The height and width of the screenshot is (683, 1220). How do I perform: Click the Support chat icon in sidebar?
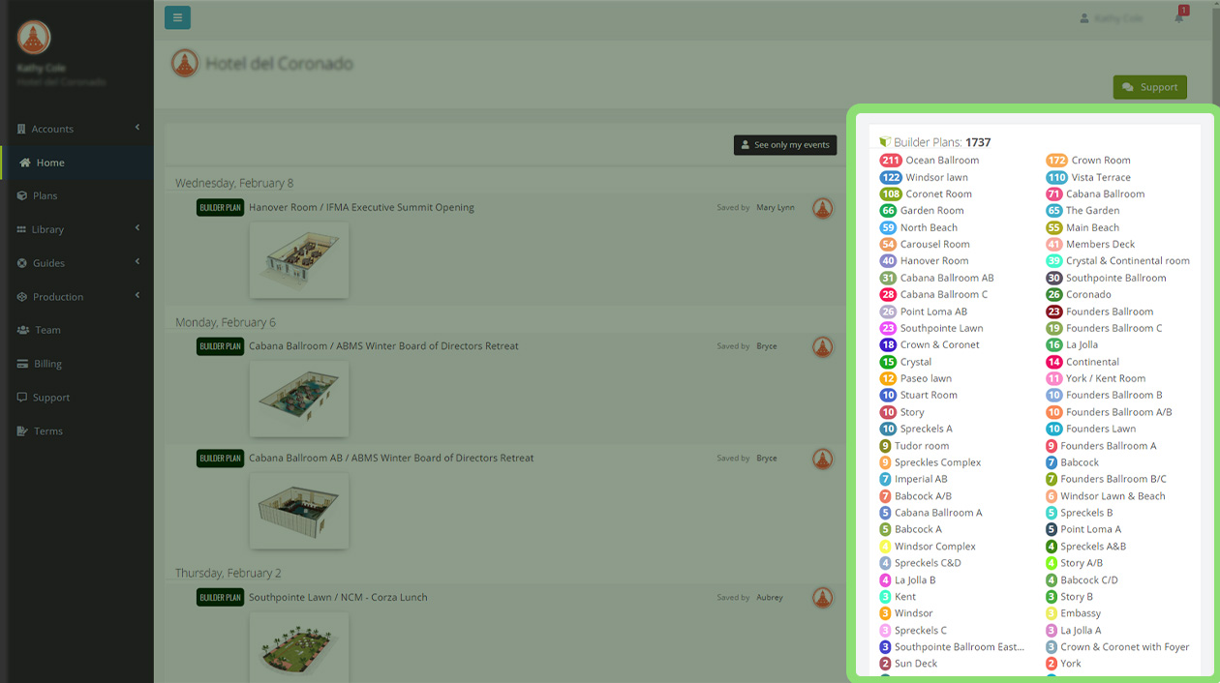22,398
